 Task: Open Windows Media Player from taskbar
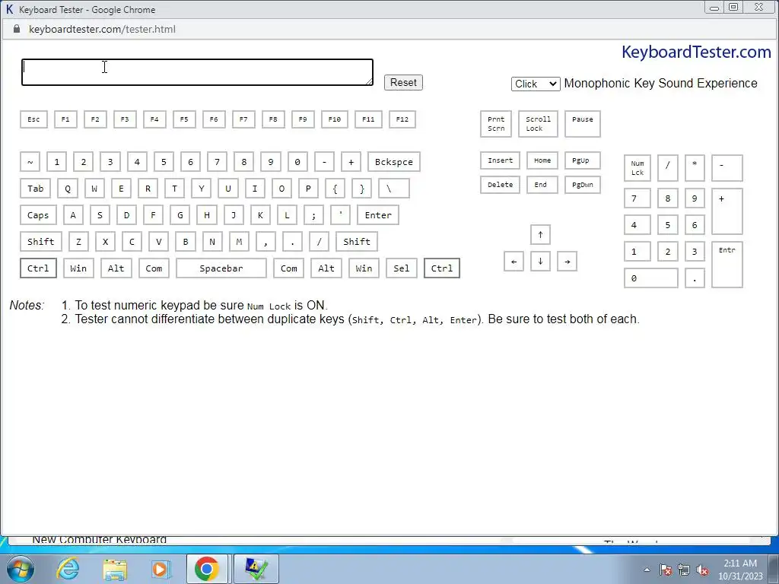point(160,569)
